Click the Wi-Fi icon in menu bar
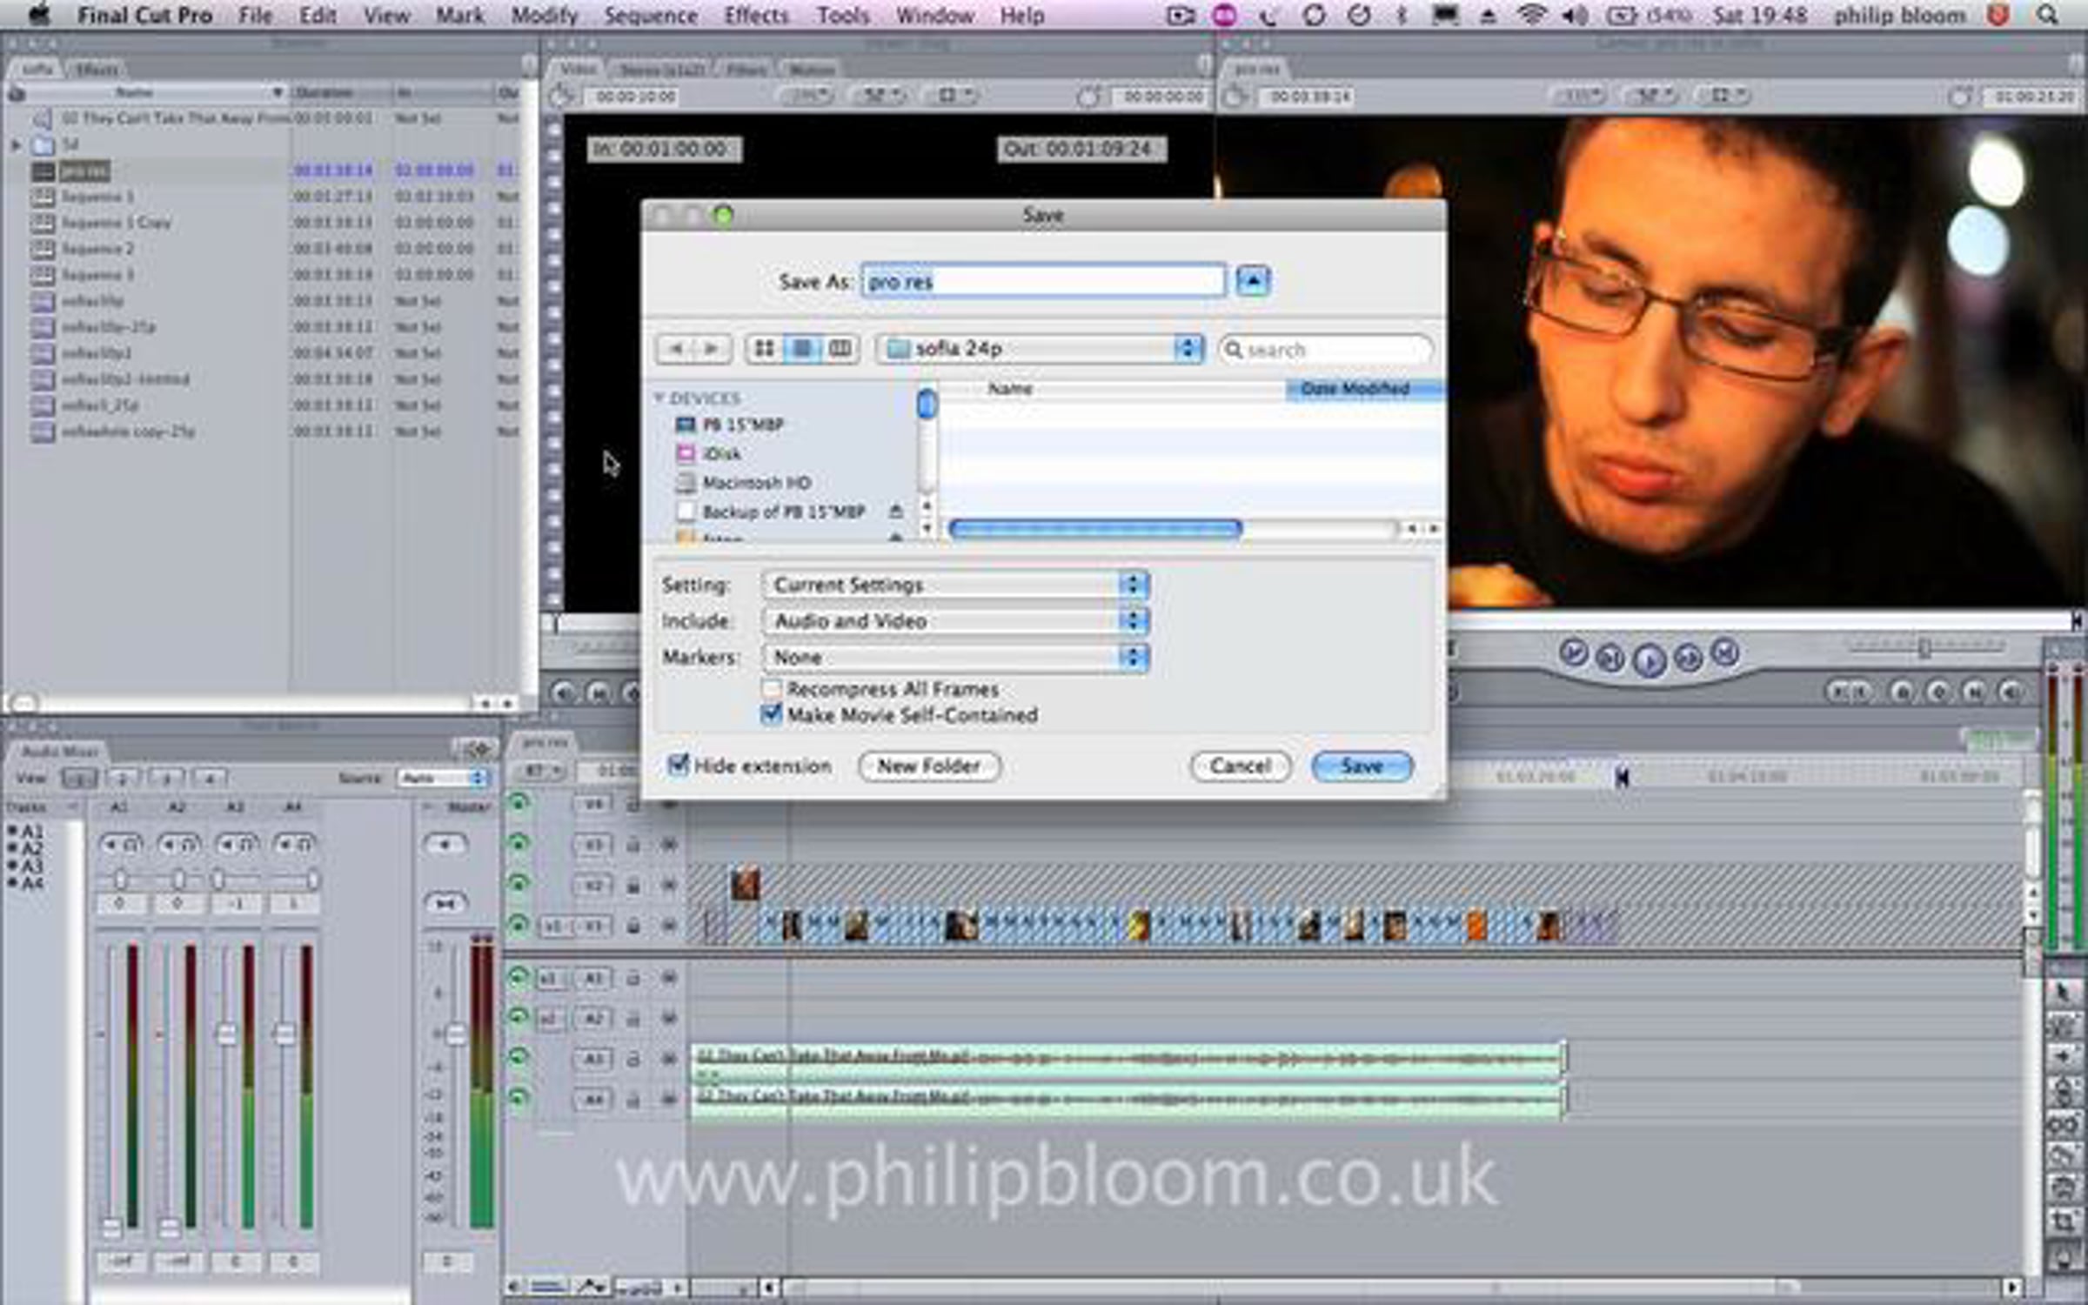2088x1305 pixels. (x=1532, y=16)
